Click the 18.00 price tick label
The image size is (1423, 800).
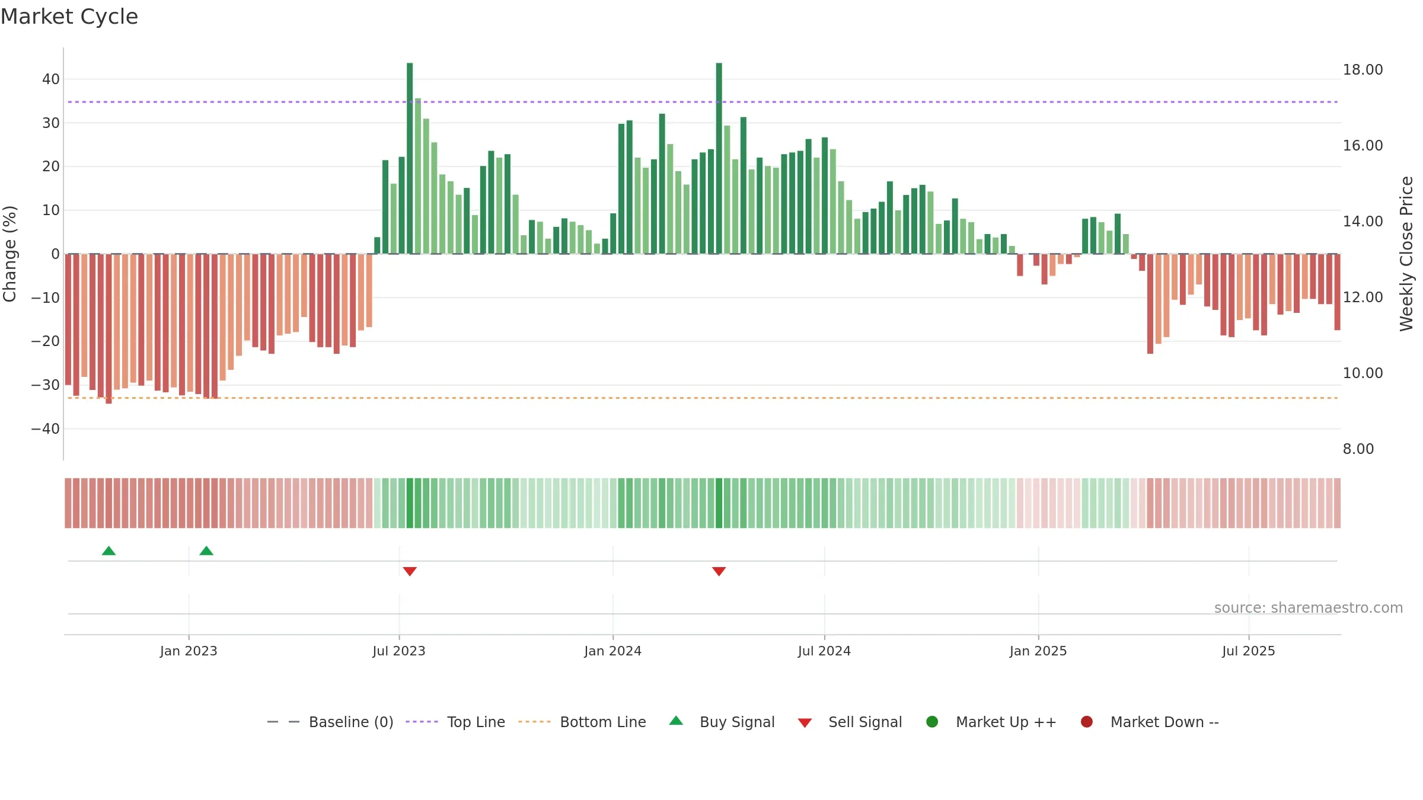click(1363, 69)
